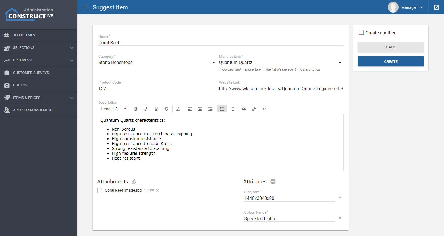444x236 pixels.
Task: Open the Manufacturer dropdown
Action: (280, 63)
